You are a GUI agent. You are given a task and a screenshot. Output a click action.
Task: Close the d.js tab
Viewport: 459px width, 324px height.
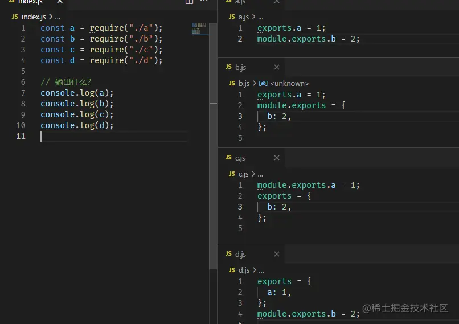click(277, 254)
